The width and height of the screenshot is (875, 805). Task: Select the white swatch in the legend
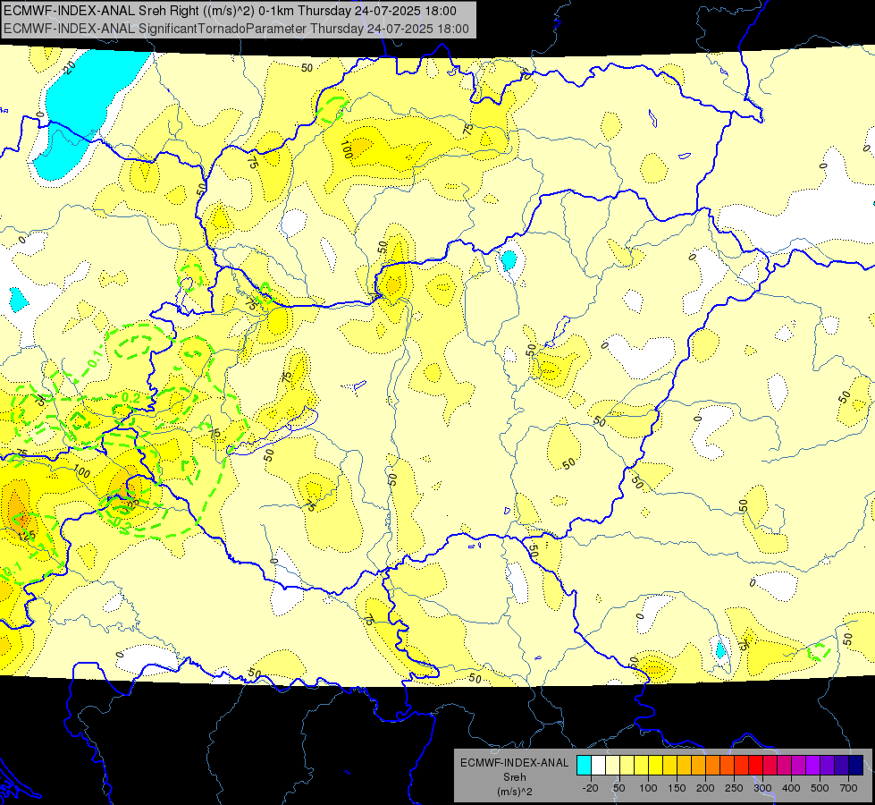pyautogui.click(x=598, y=765)
